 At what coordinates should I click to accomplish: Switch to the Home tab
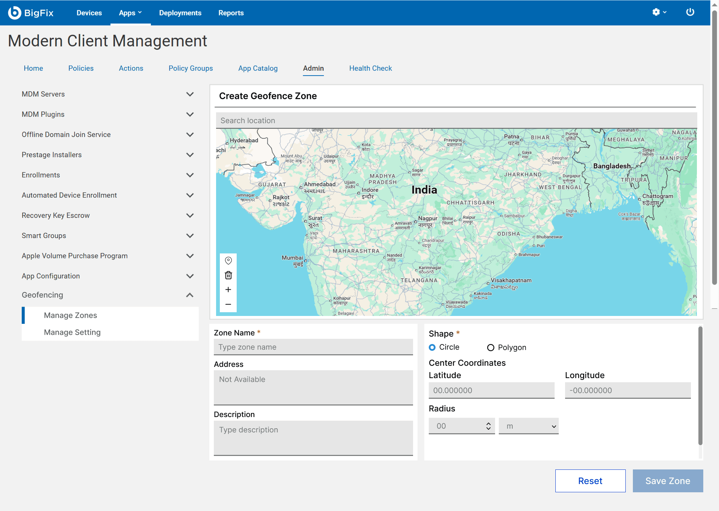33,68
